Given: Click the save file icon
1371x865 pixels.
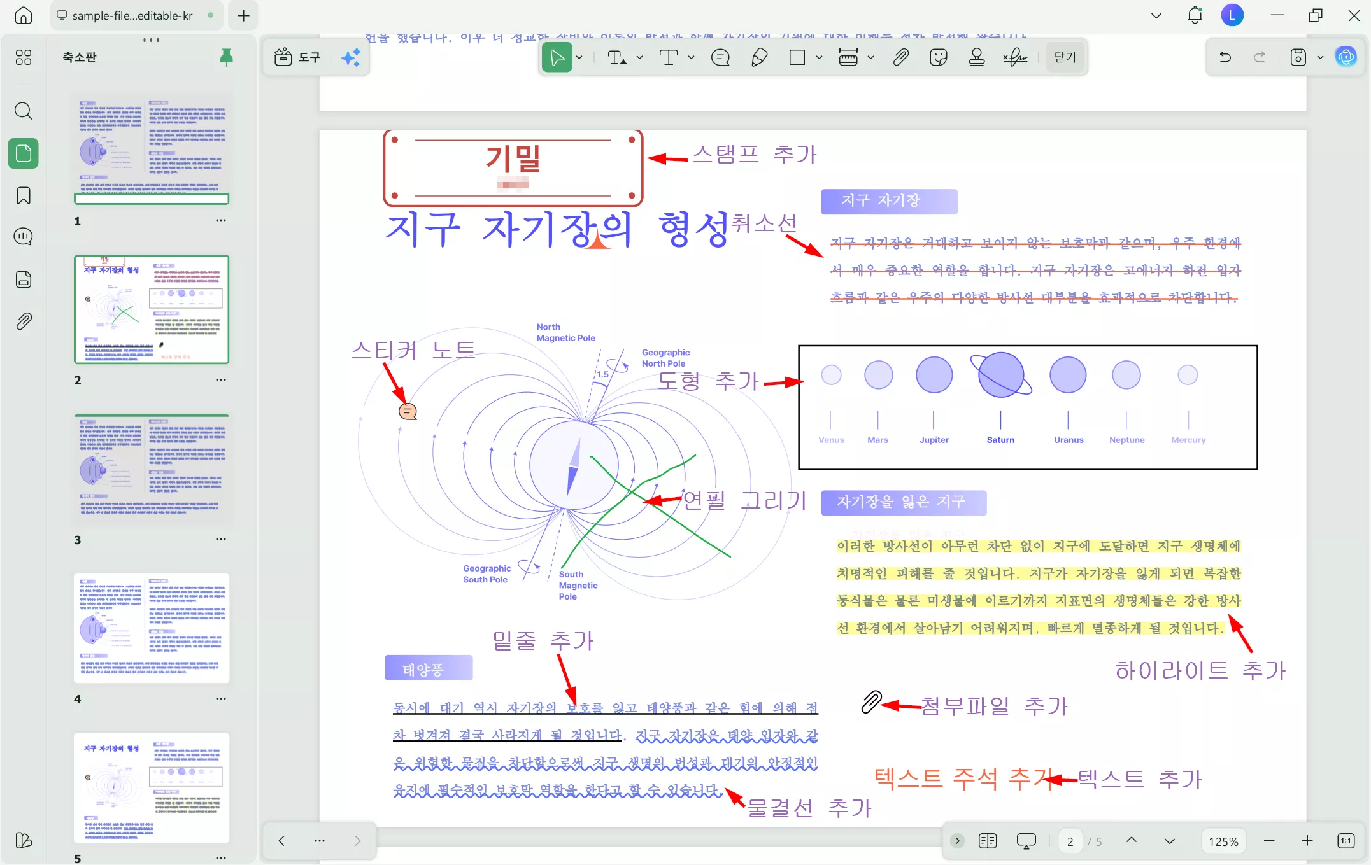Looking at the screenshot, I should (1298, 57).
